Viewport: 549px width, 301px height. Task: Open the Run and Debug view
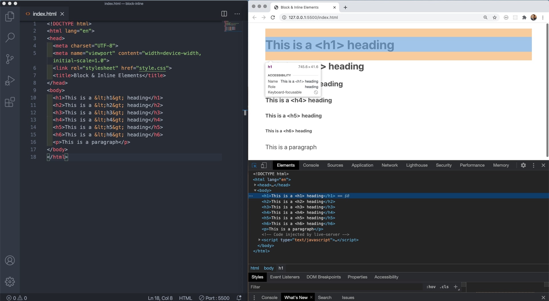(10, 81)
